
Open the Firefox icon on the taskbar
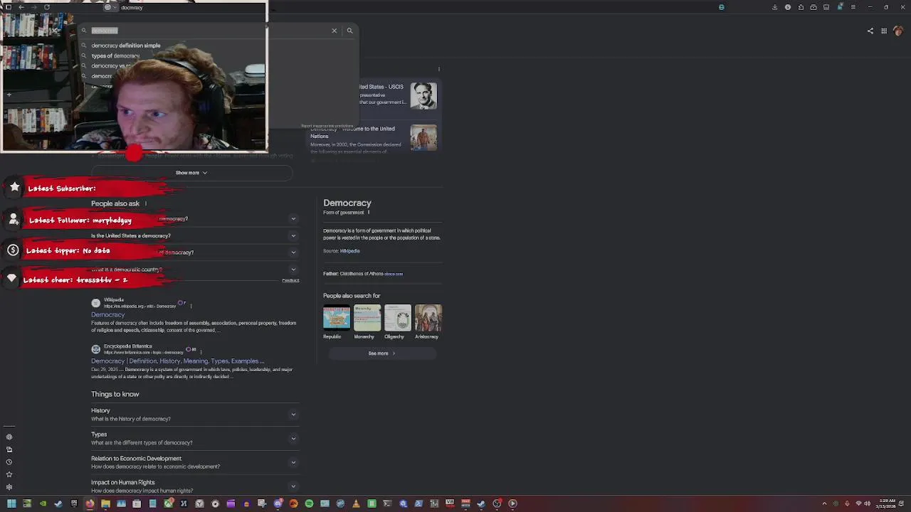pos(90,503)
